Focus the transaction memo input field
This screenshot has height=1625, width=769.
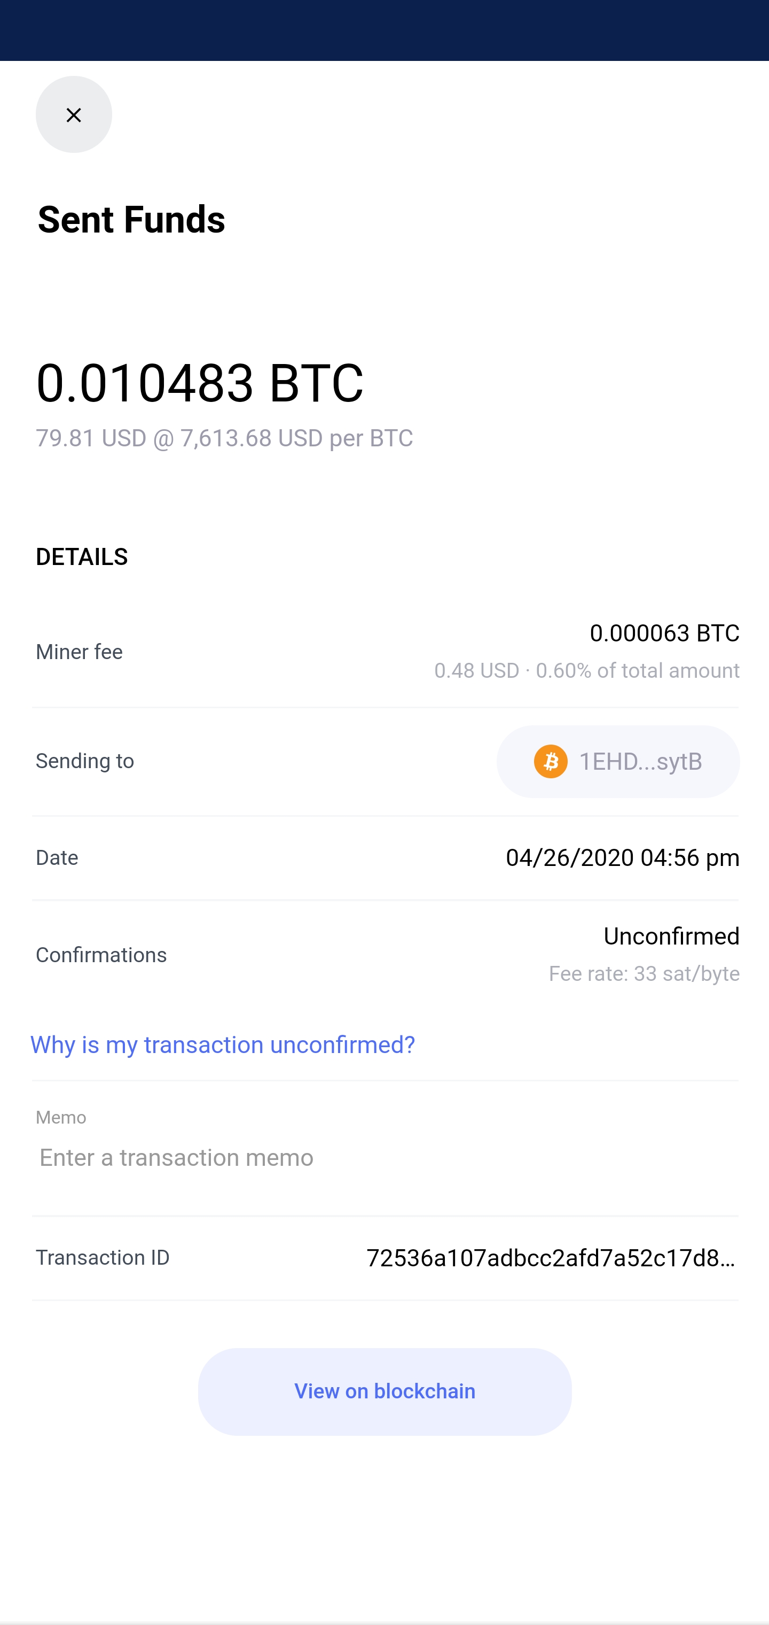click(x=384, y=1158)
